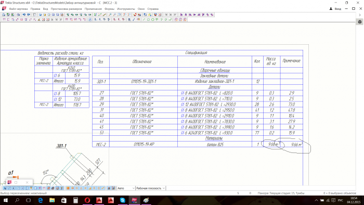This screenshot has height=205, width=364.
Task: Click the Вход sign-in button
Action: 335,9
